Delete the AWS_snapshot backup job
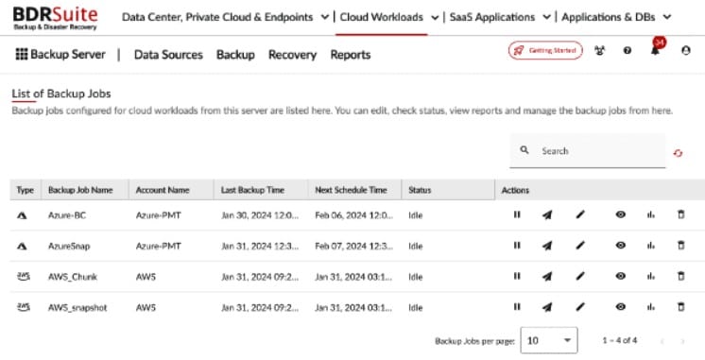705x360 pixels. (x=680, y=307)
